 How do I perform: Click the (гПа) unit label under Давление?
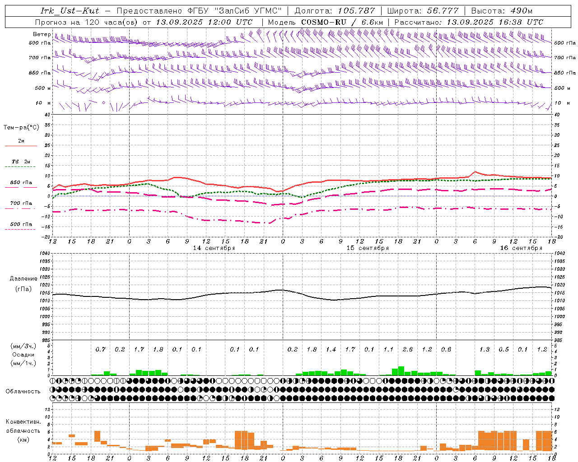(x=23, y=289)
